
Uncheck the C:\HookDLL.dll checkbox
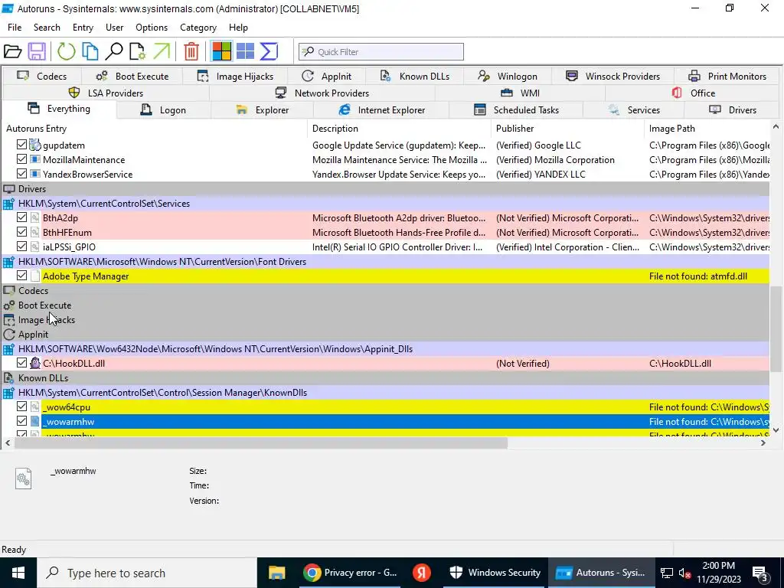[21, 363]
